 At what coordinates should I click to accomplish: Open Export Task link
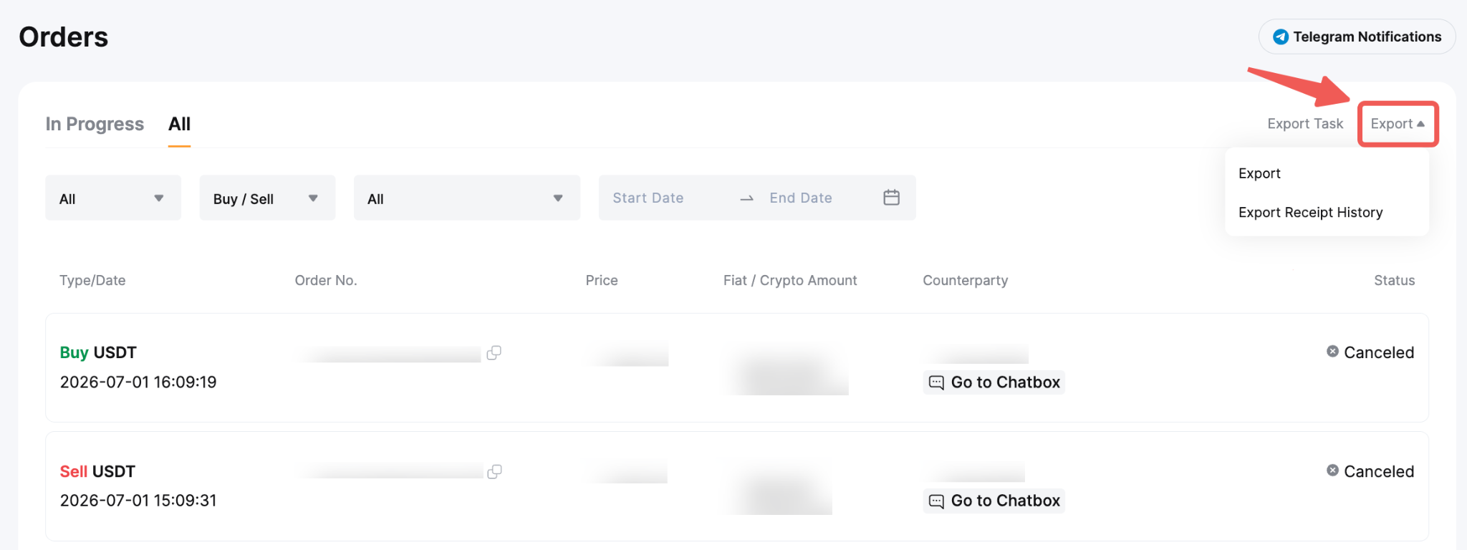(x=1305, y=124)
